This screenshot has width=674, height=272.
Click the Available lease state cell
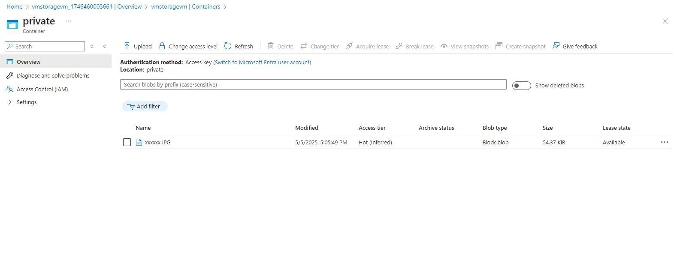click(x=614, y=142)
